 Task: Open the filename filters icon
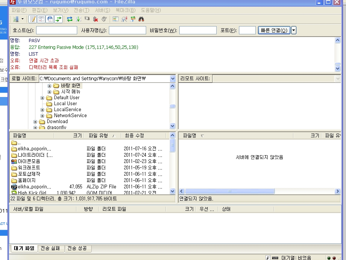point(116,19)
